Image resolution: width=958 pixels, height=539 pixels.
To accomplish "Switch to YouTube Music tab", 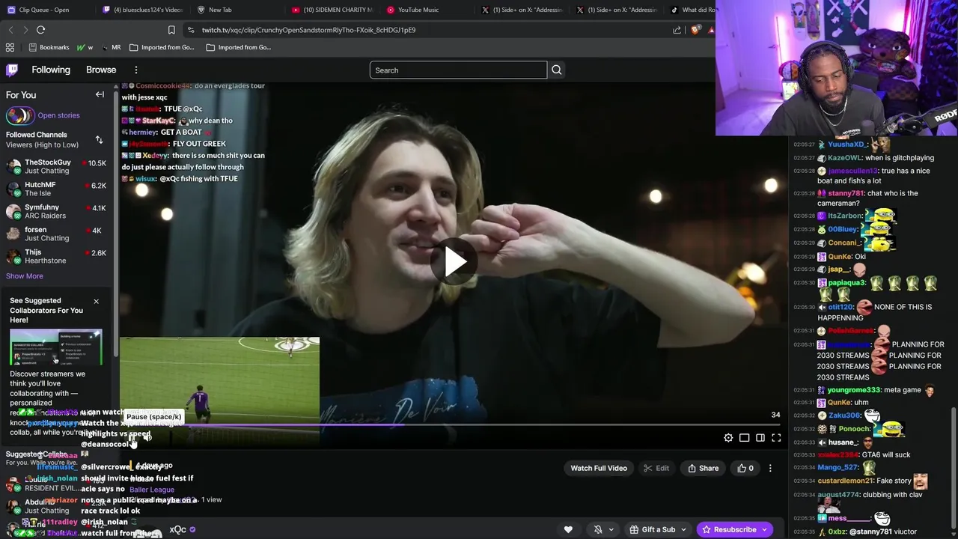I will tap(412, 10).
